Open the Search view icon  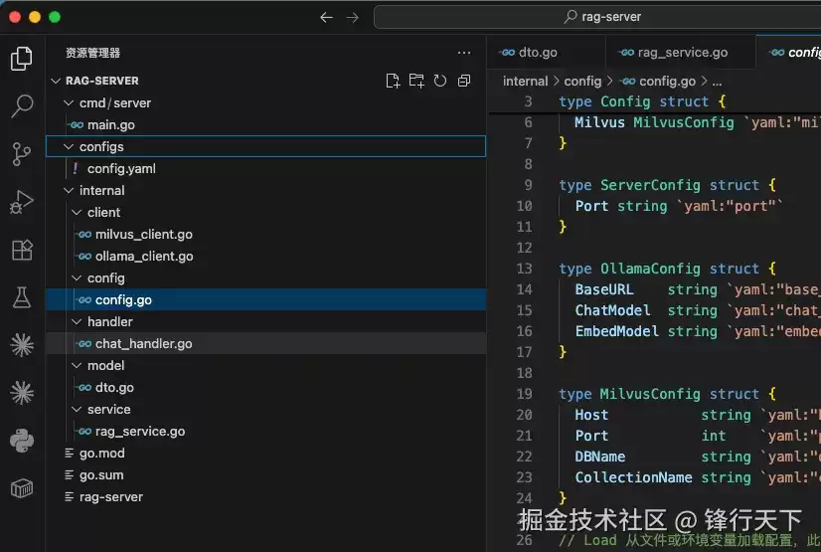[22, 105]
